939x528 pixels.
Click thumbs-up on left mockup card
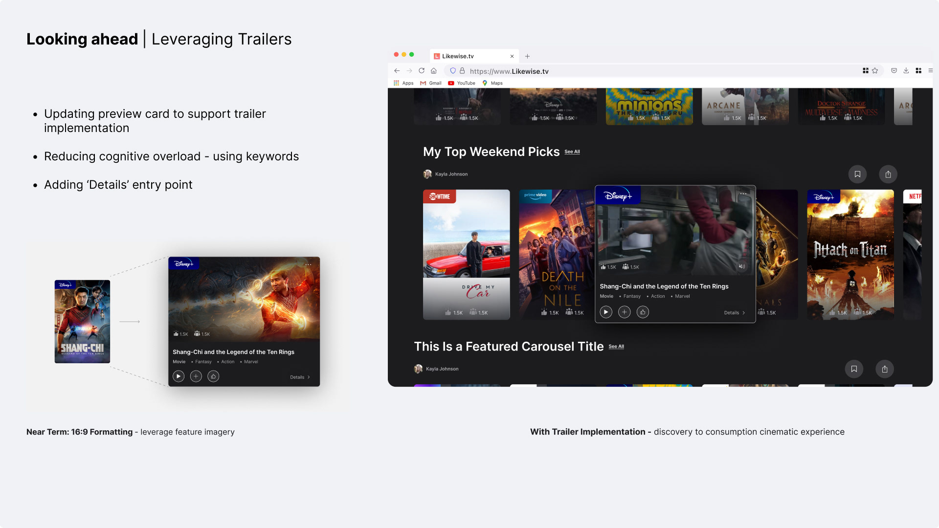click(213, 376)
